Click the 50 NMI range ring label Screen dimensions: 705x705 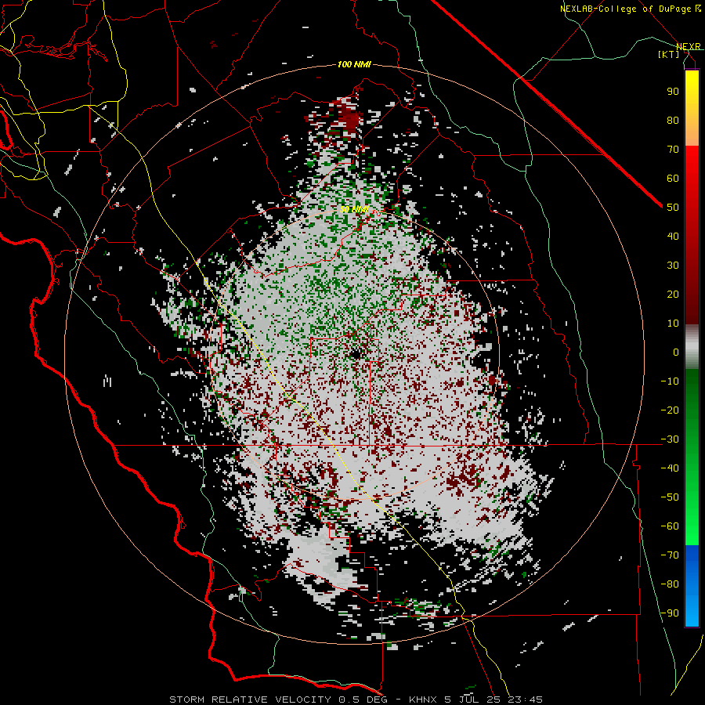354,209
